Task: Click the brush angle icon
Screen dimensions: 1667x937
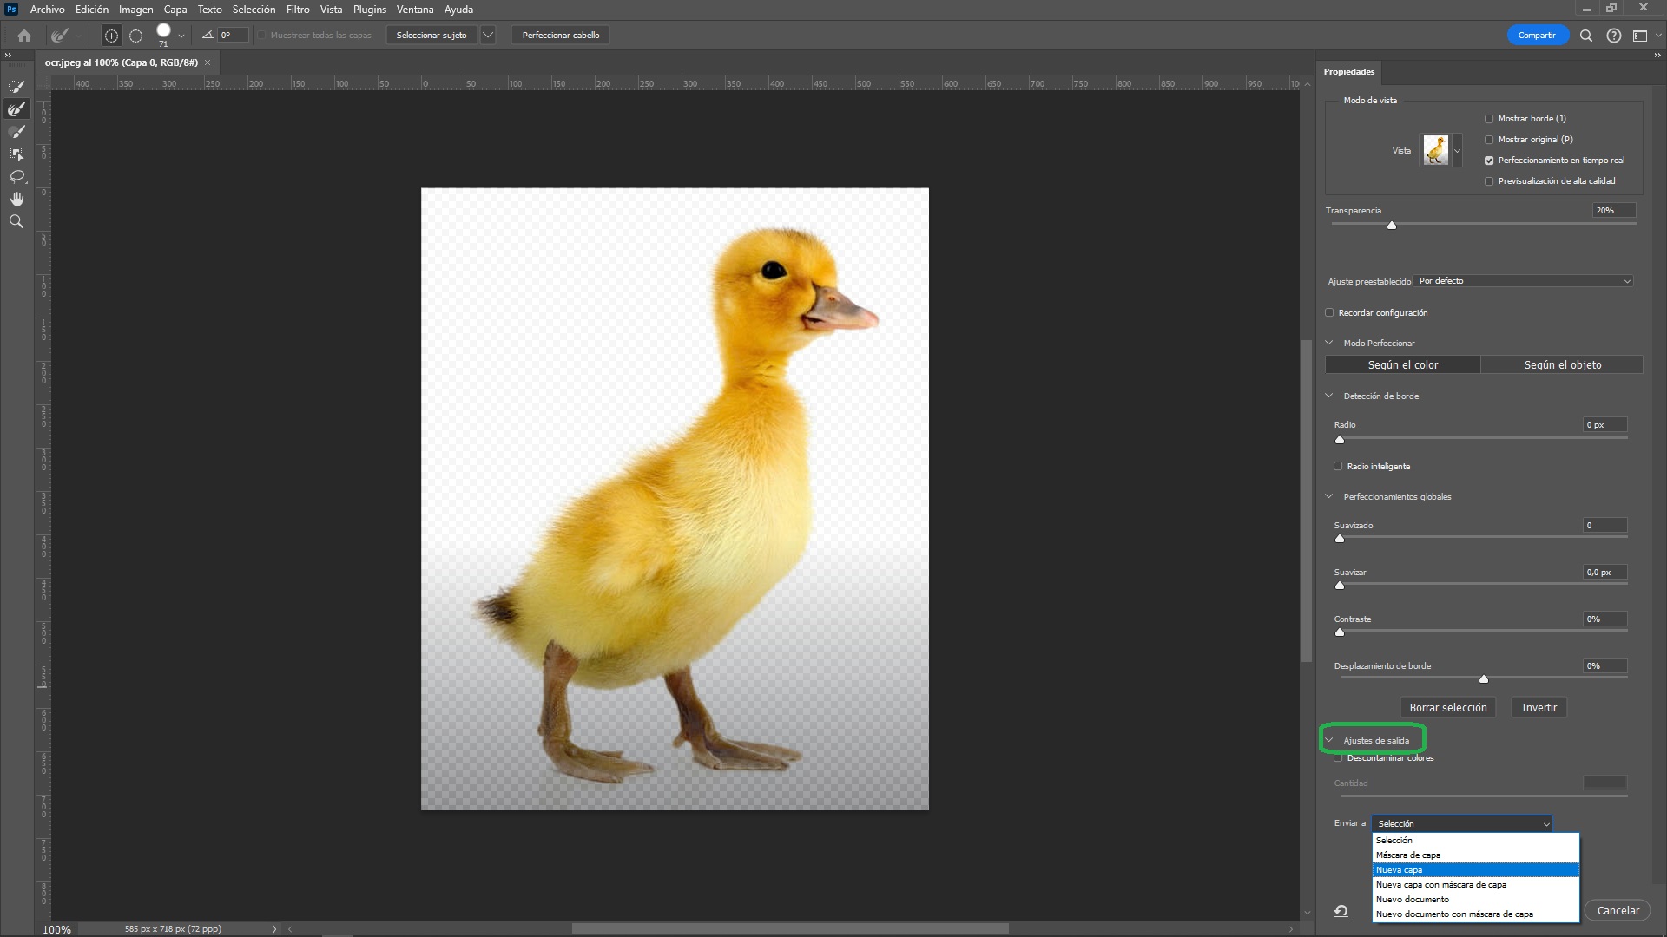Action: [x=208, y=36]
